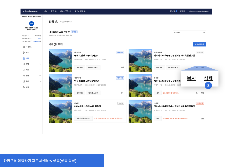Screen dimensions: 225x167
Task: Click the 56th 볼로냐 일러스트 원화전 thumbnail
Action: [x=60, y=111]
